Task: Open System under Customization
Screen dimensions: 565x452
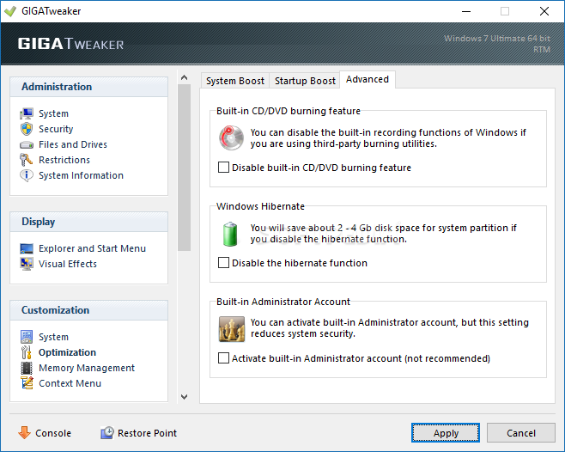Action: pos(53,337)
